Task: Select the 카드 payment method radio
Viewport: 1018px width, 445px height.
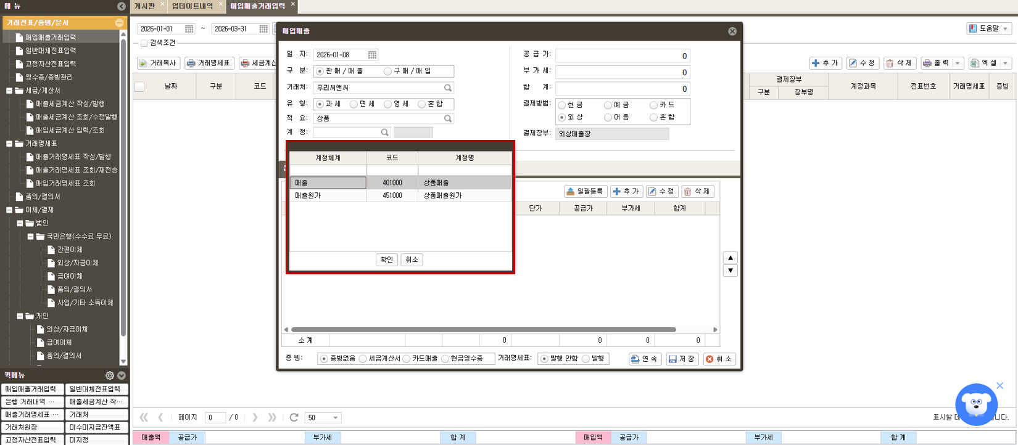Action: tap(653, 105)
